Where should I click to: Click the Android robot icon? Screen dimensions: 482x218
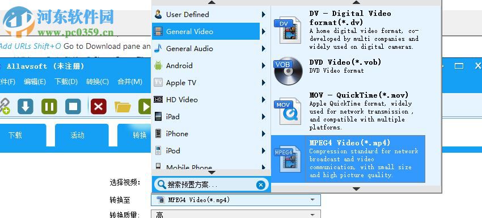click(158, 65)
